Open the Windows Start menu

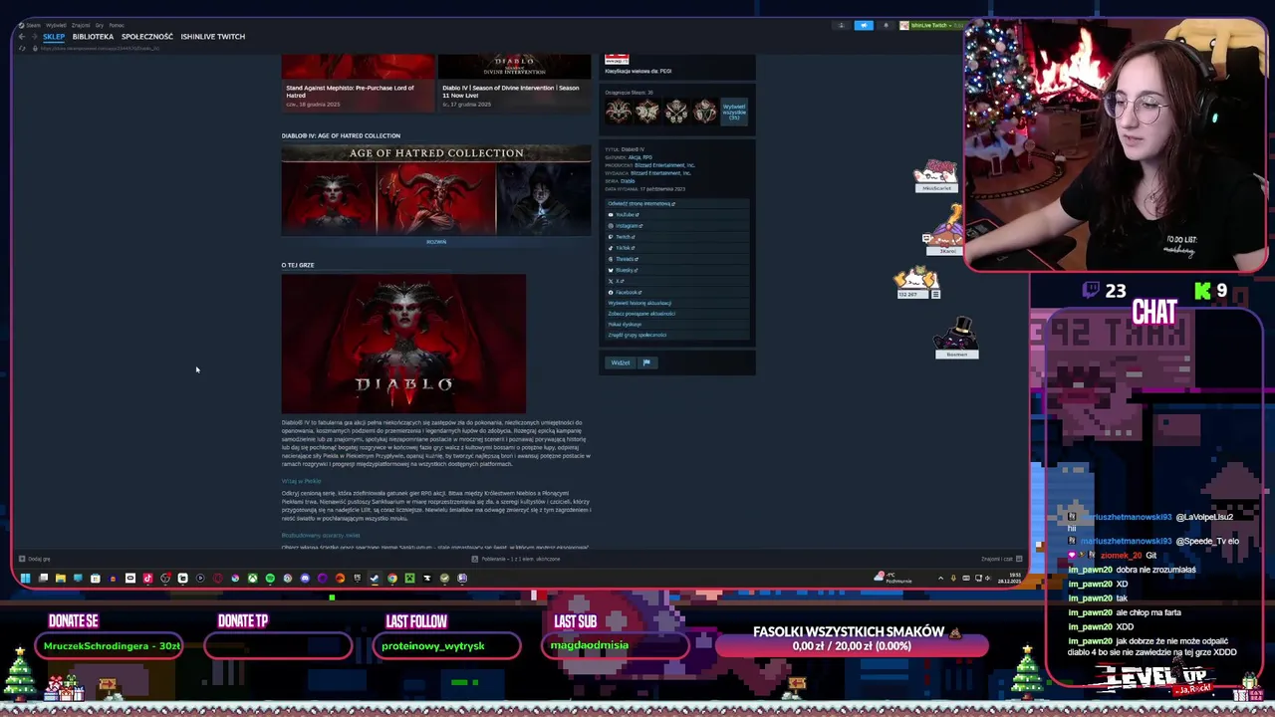click(x=25, y=578)
